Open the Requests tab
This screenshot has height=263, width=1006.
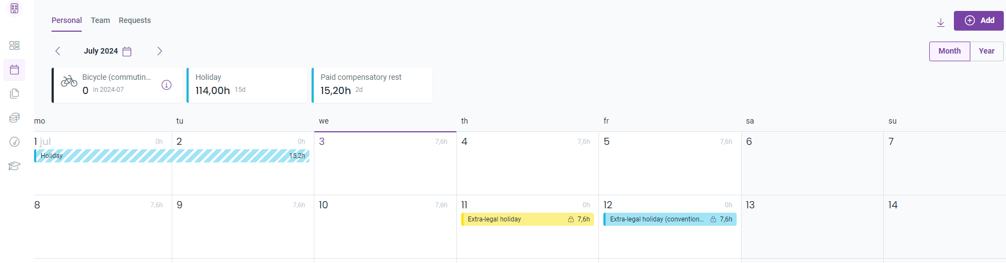tap(135, 20)
